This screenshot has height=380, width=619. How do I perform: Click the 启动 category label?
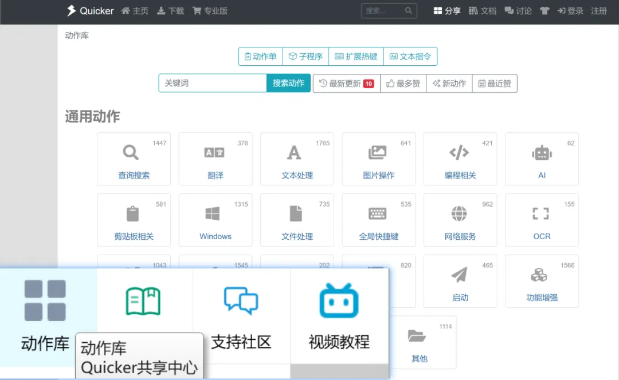coord(460,298)
